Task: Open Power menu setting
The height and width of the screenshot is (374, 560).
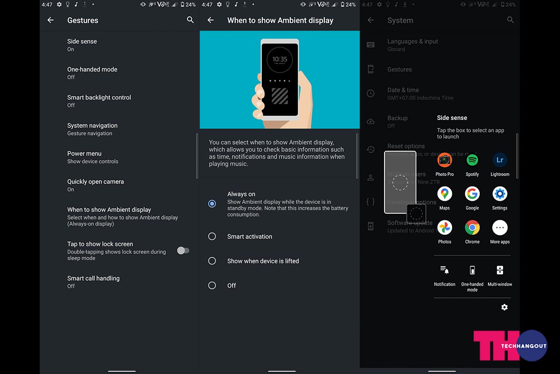Action: click(x=119, y=157)
